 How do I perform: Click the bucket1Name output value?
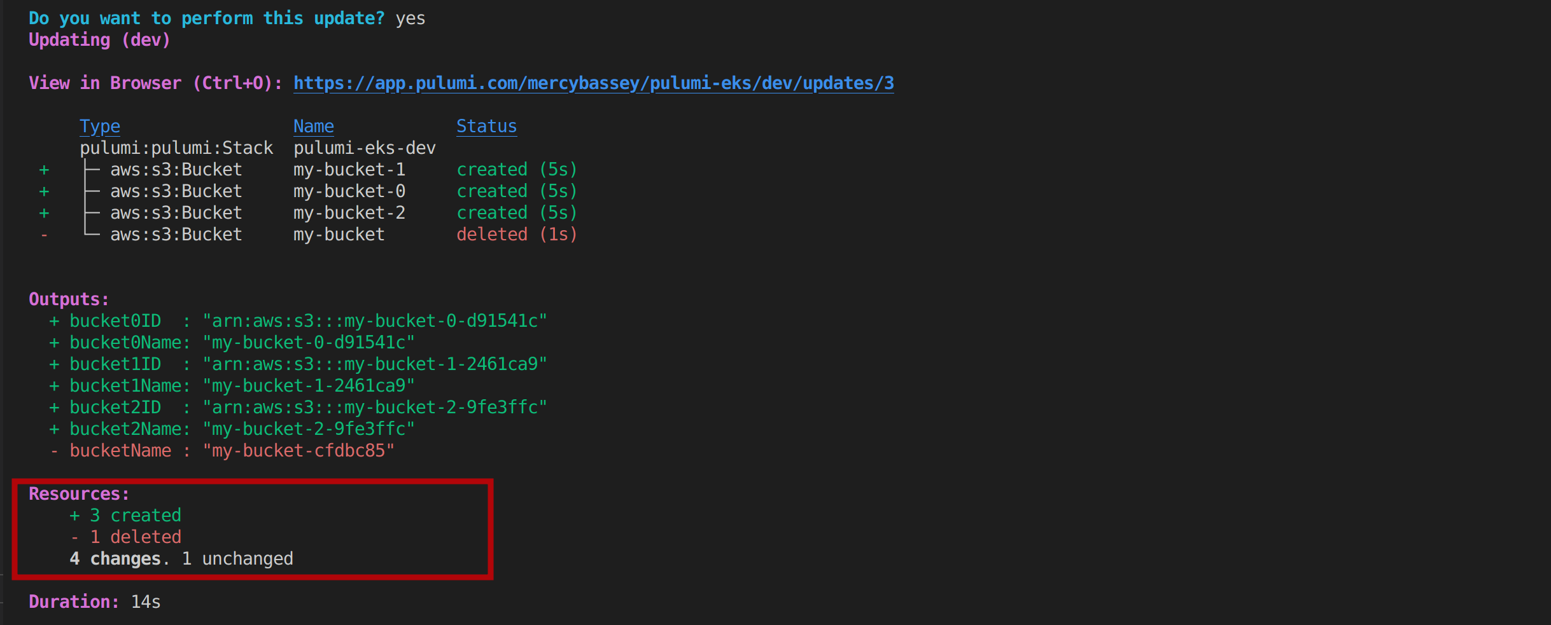coord(308,386)
